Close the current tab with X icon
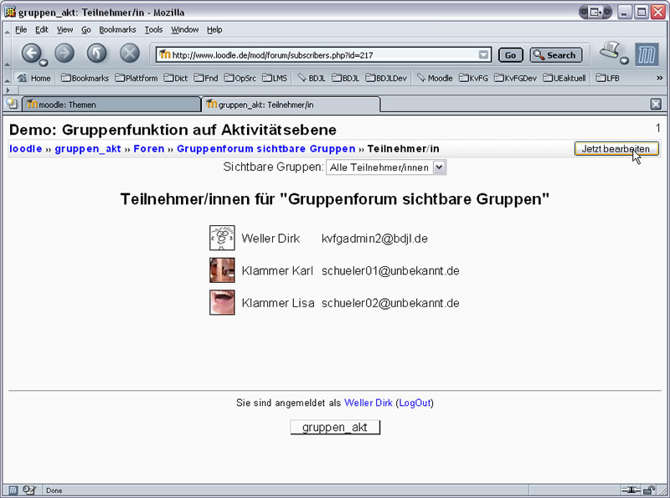 (x=656, y=104)
